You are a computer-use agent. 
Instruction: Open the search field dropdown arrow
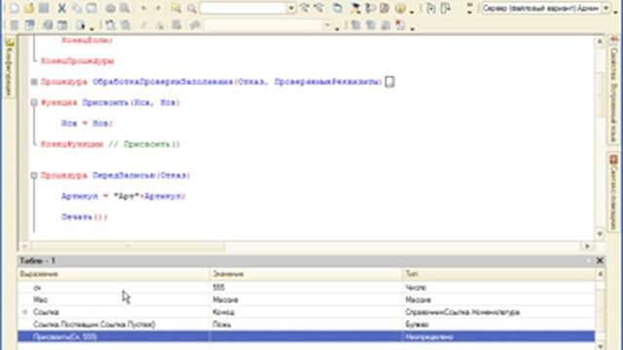pyautogui.click(x=291, y=8)
